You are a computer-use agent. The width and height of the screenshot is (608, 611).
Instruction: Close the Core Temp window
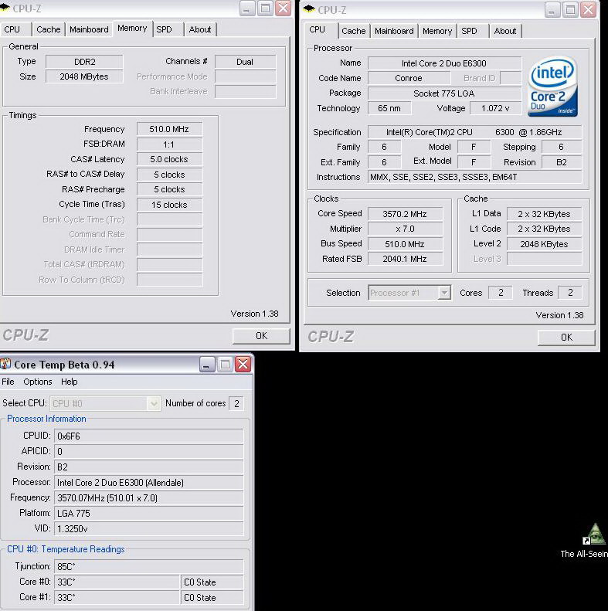(243, 365)
